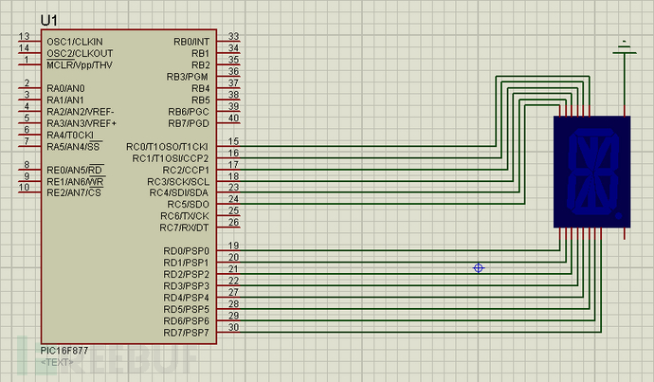The image size is (654, 382).
Task: Click the RB7/PGD pin label
Action: 189,123
